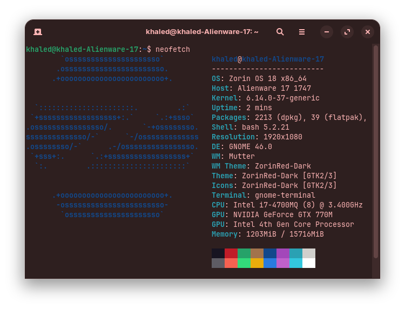Click the Zorin ASCII logo art
Image resolution: width=405 pixels, height=309 pixels.
(x=112, y=137)
